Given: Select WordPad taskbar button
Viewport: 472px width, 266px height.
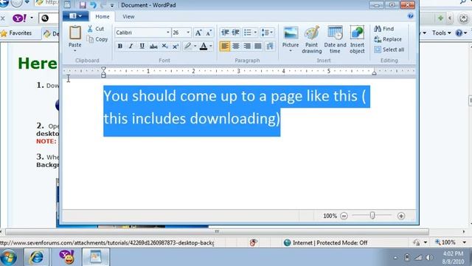Looking at the screenshot, I should pyautogui.click(x=96, y=257).
